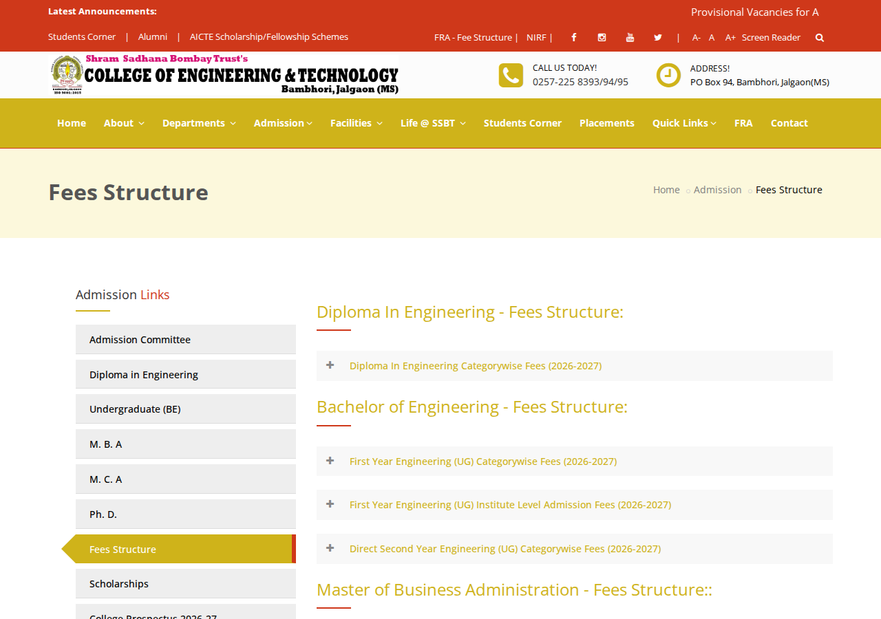Image resolution: width=881 pixels, height=619 pixels.
Task: Open the Alumni link
Action: [x=153, y=37]
